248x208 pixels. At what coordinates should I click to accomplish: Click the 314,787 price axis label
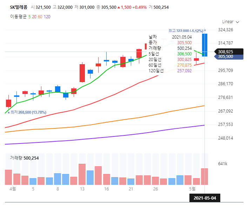[x=226, y=43]
